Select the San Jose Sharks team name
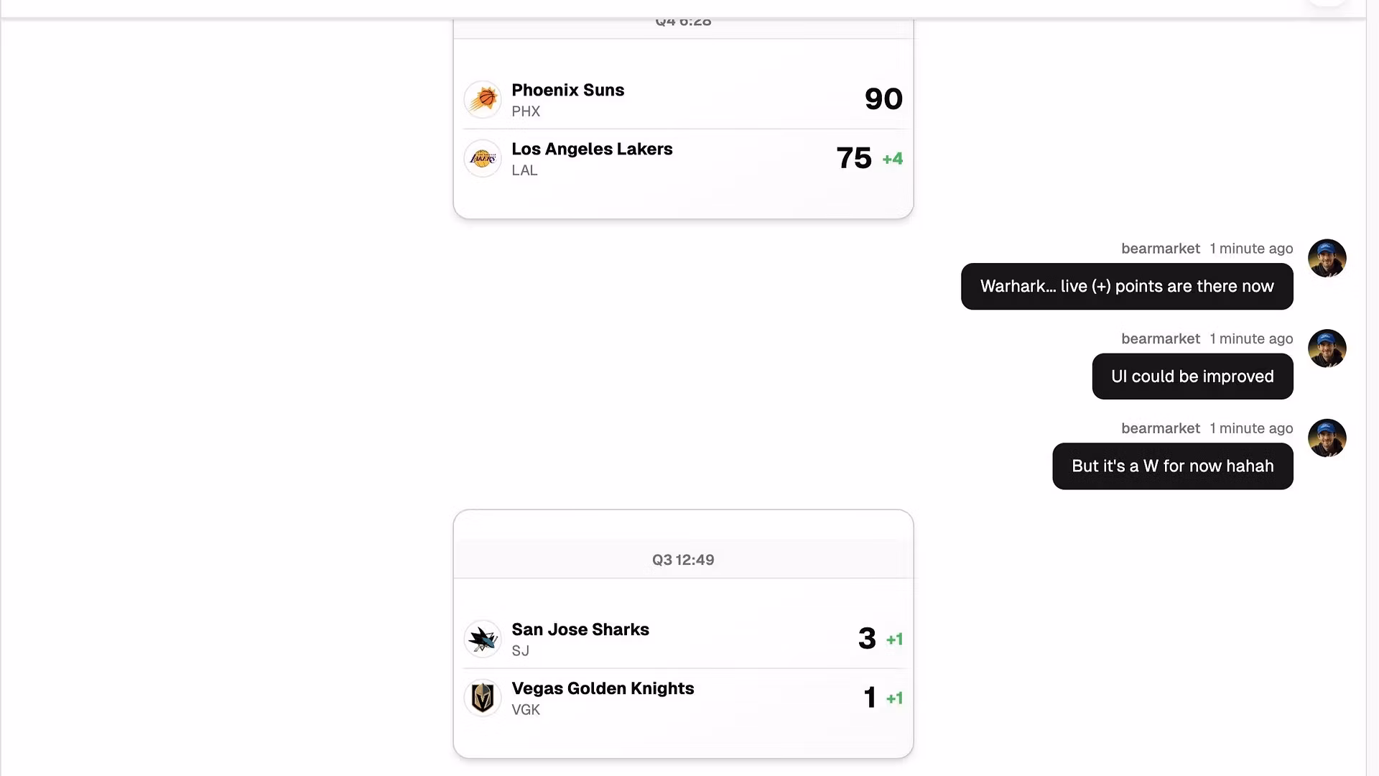1379x776 pixels. [580, 630]
